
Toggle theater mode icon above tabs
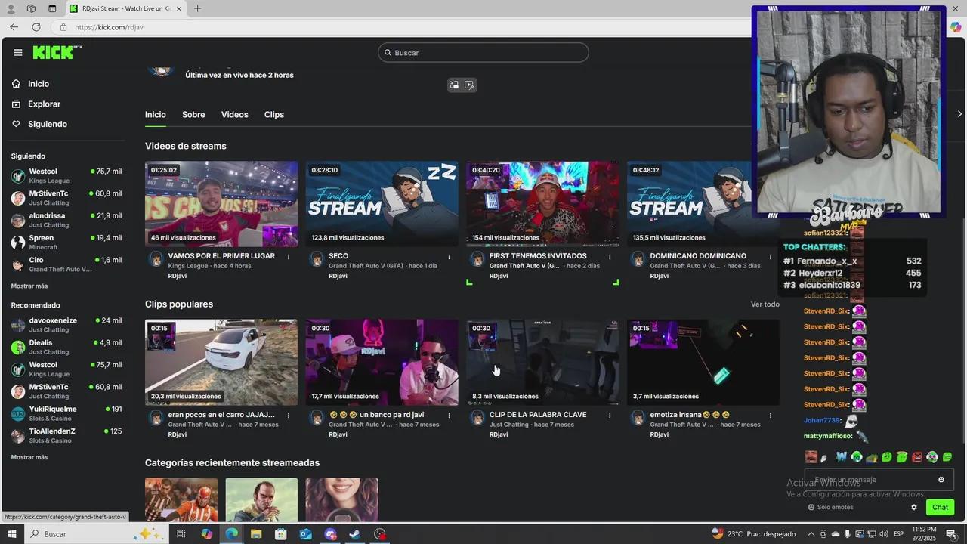[469, 85]
